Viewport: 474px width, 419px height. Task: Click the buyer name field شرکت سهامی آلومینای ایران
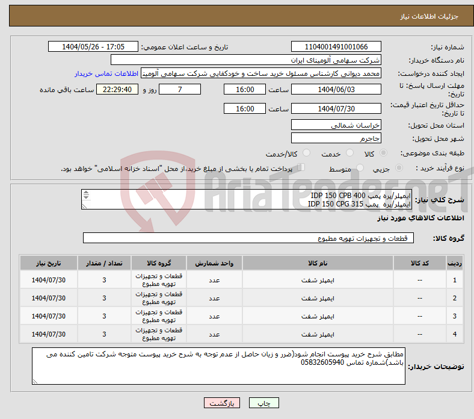pos(246,60)
